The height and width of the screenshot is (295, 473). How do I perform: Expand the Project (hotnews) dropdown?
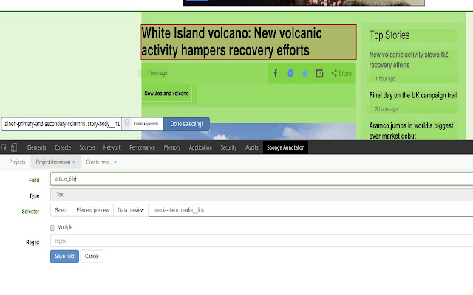[55, 162]
